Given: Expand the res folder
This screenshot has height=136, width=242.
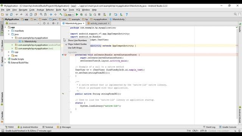Looking at the screenshot, I should tap(9, 56).
